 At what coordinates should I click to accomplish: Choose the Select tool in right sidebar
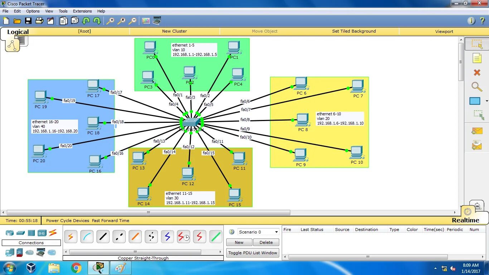(476, 44)
